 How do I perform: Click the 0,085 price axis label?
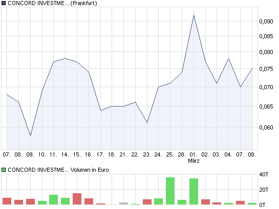(266, 36)
